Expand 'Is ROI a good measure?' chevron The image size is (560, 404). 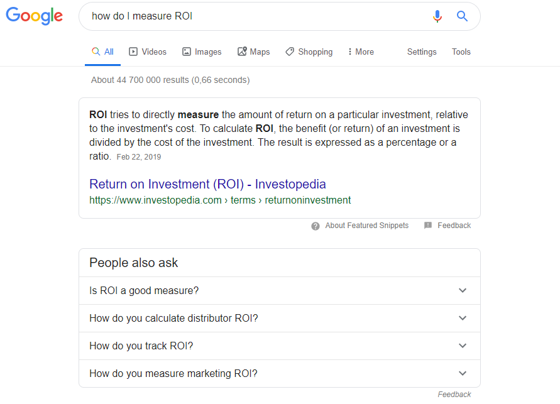click(463, 290)
